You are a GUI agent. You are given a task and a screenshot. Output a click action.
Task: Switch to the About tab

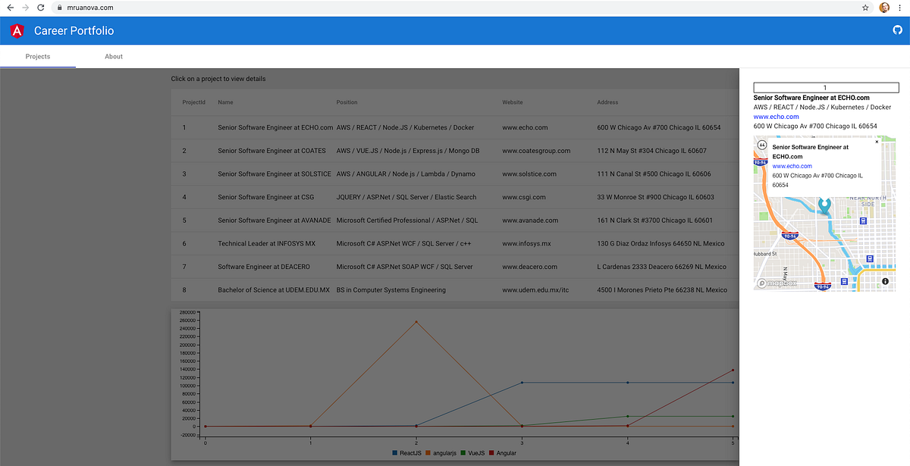pyautogui.click(x=113, y=56)
